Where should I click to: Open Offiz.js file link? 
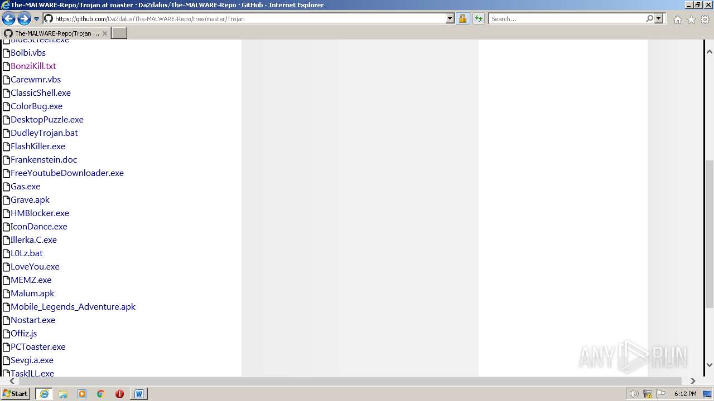[23, 334]
